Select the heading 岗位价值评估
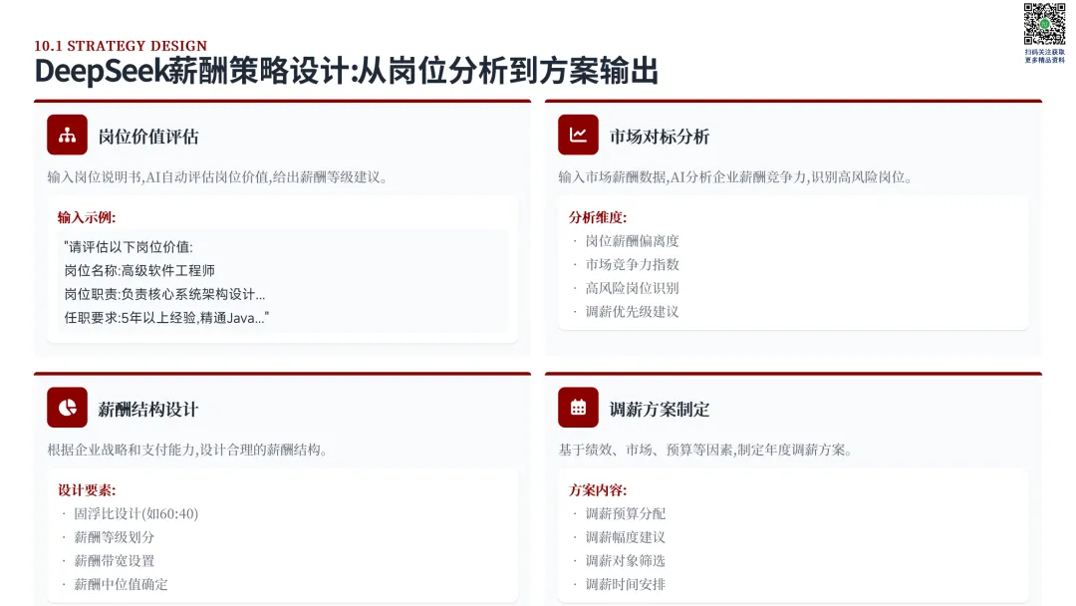The width and height of the screenshot is (1076, 606). (x=148, y=137)
